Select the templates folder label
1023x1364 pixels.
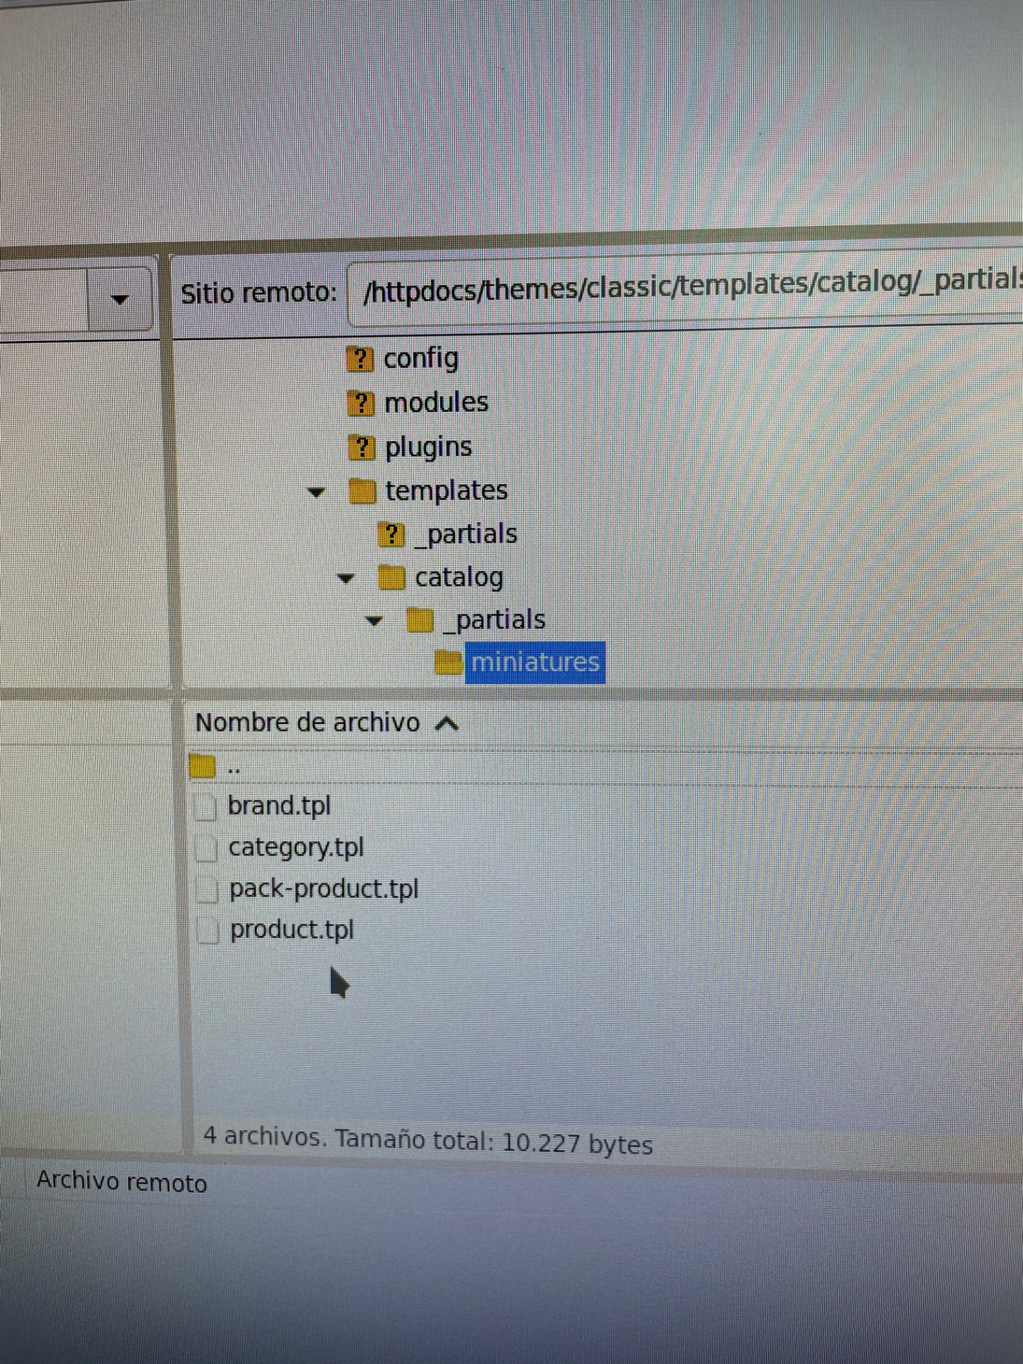tap(447, 491)
